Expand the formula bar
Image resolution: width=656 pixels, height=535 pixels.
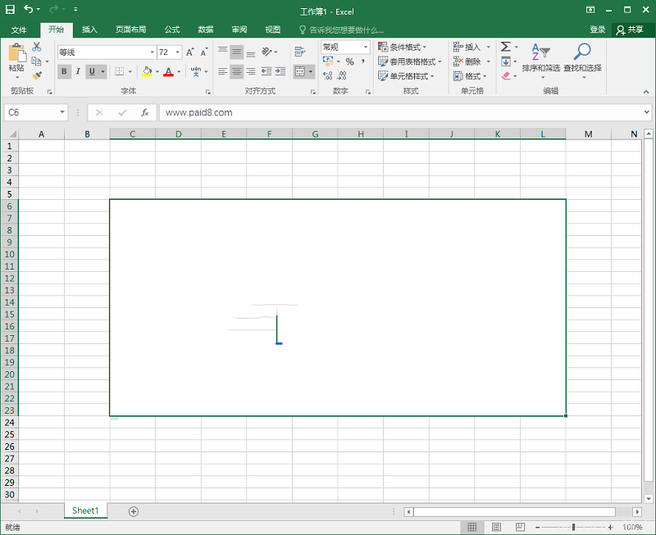click(647, 112)
